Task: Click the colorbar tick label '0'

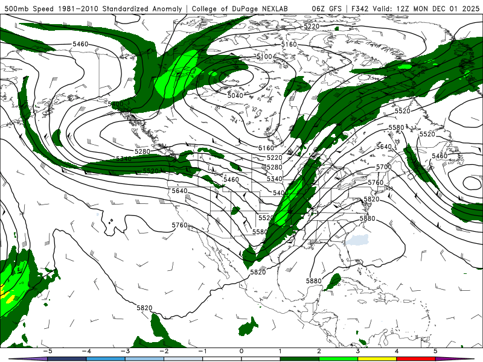Action: click(241, 351)
